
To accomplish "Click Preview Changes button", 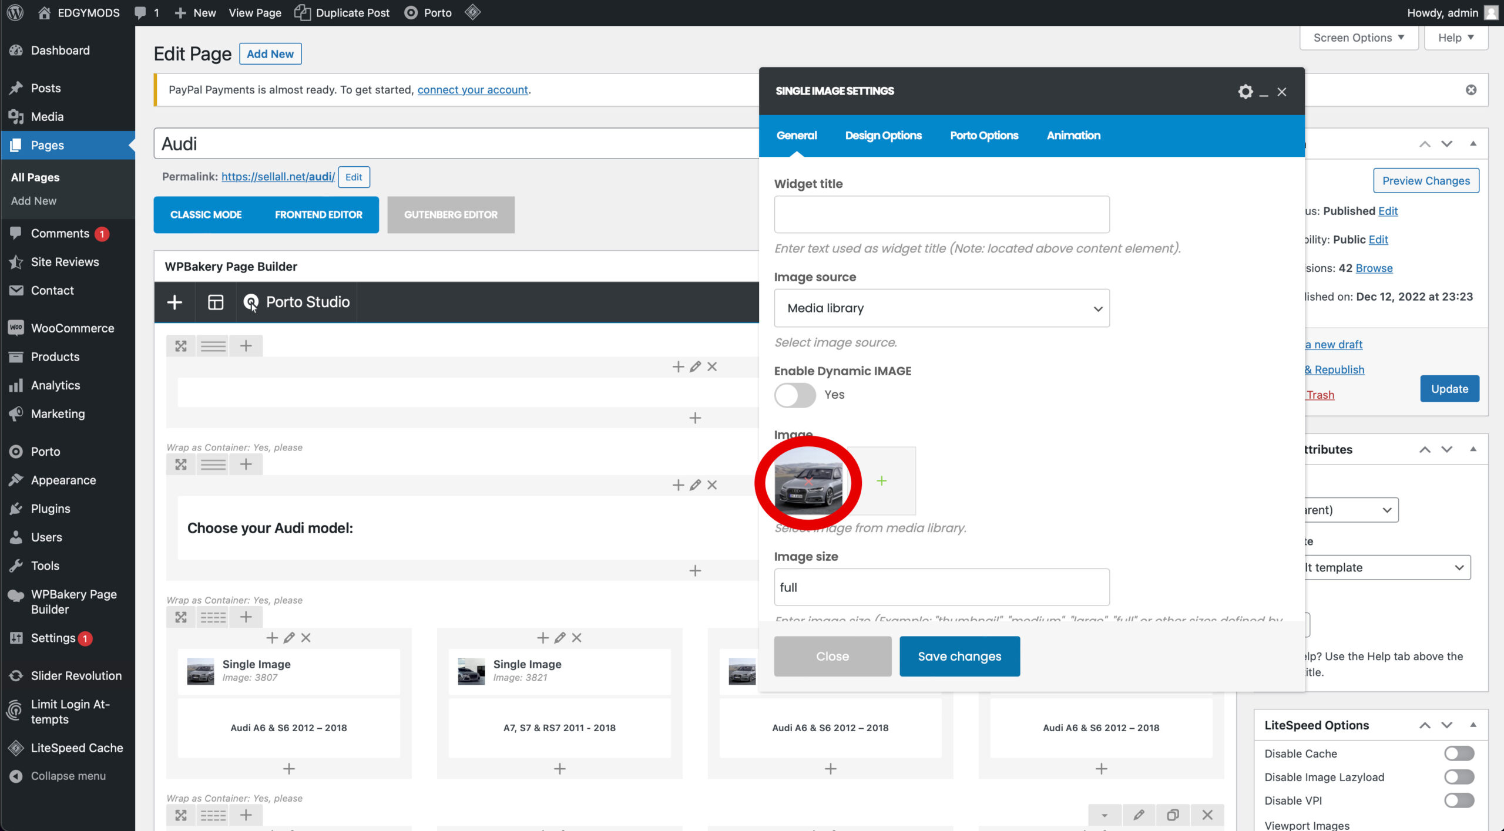I will [x=1426, y=181].
